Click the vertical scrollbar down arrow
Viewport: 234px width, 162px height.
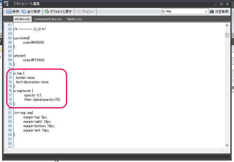point(227,145)
